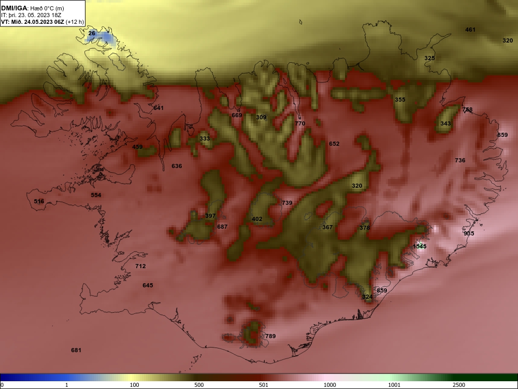Click the map value 26 on the blue patch
518x389 pixels.
(92, 33)
